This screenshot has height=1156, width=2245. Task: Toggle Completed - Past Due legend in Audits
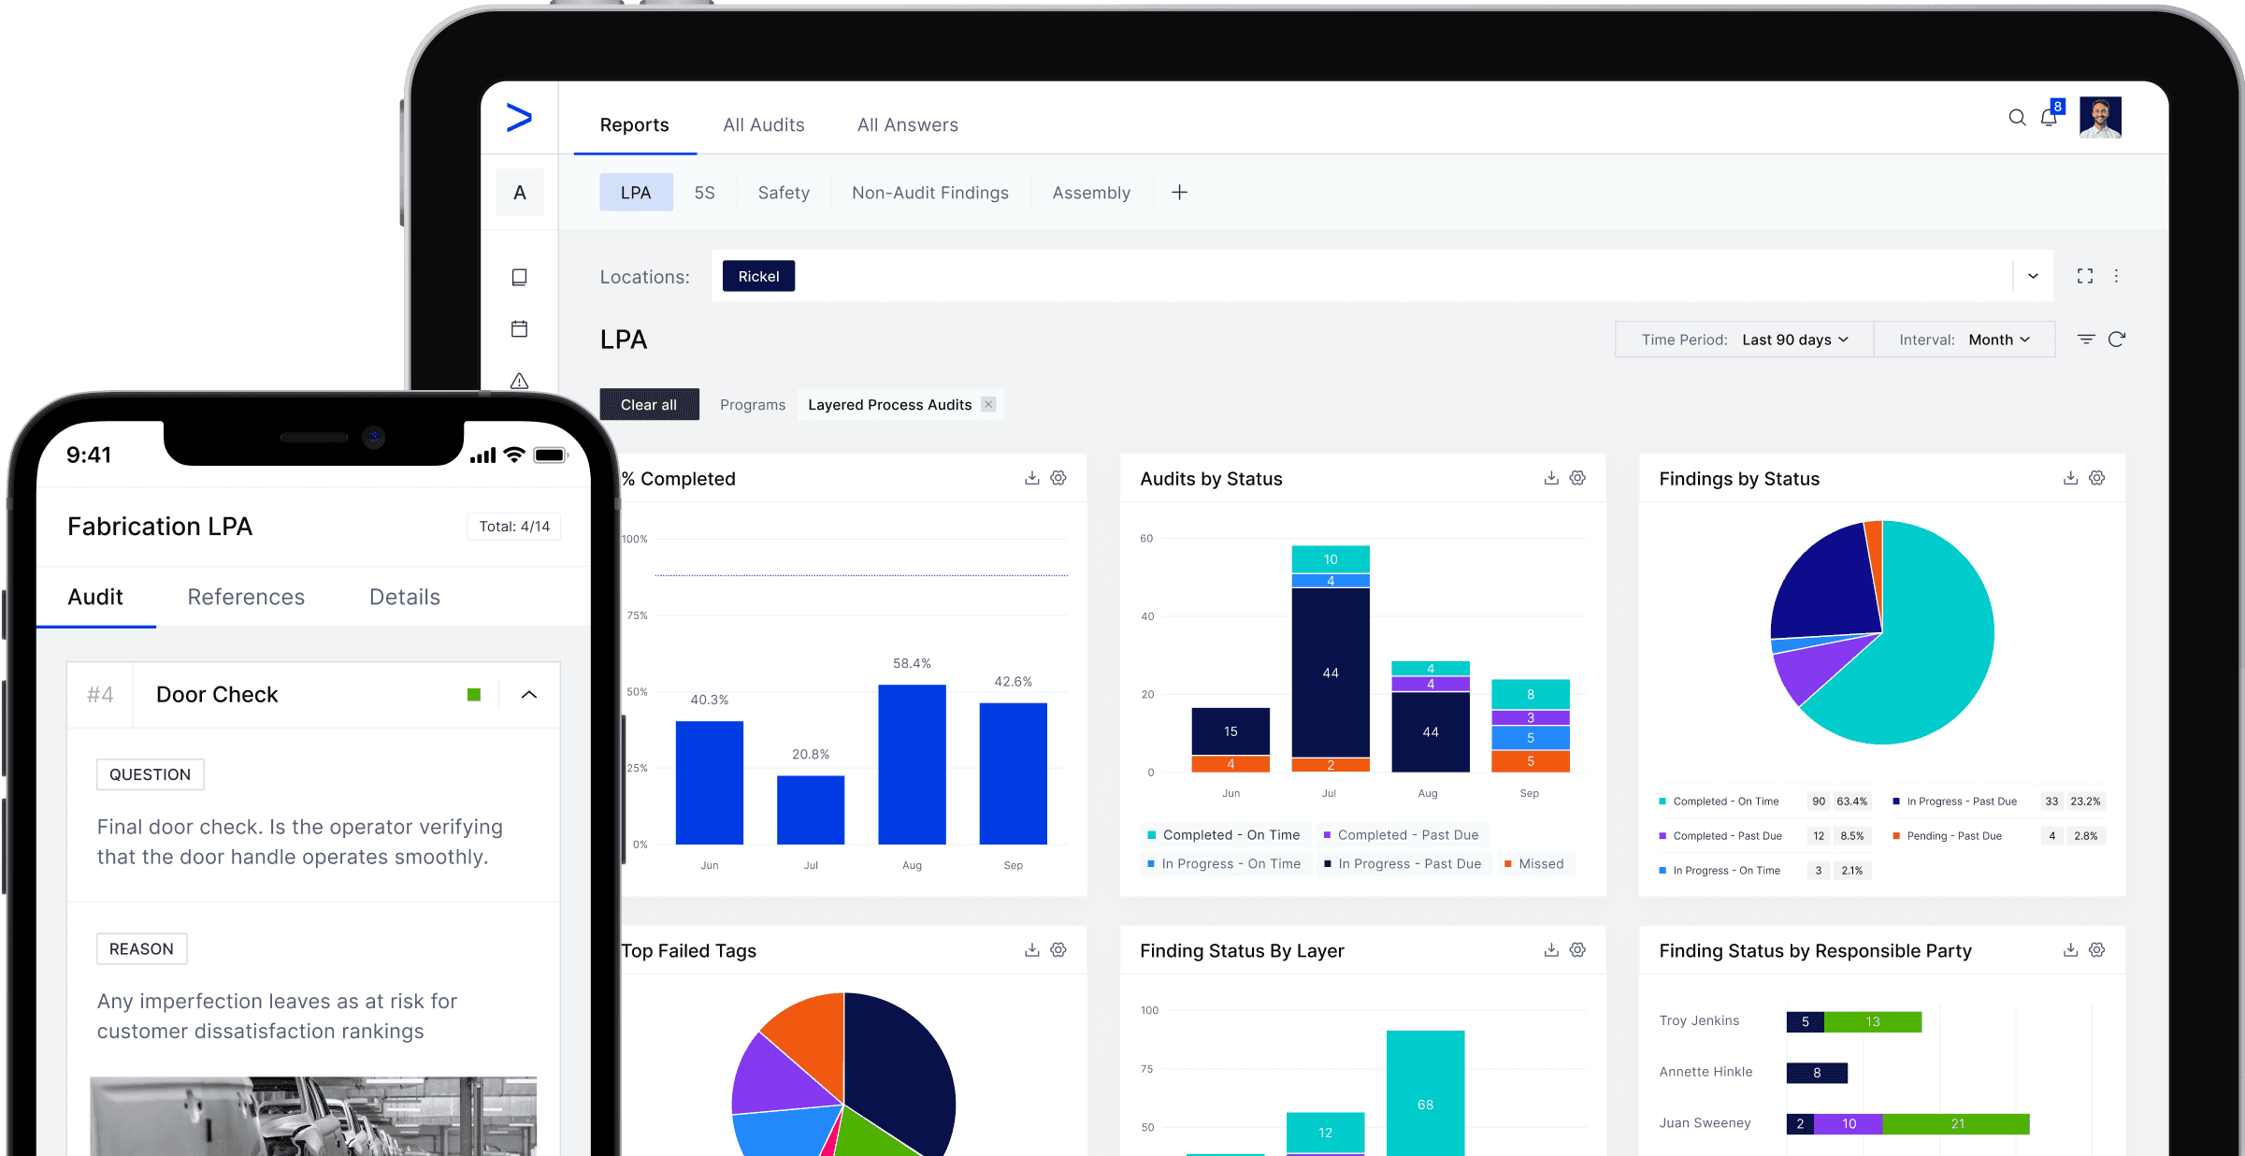click(1401, 834)
